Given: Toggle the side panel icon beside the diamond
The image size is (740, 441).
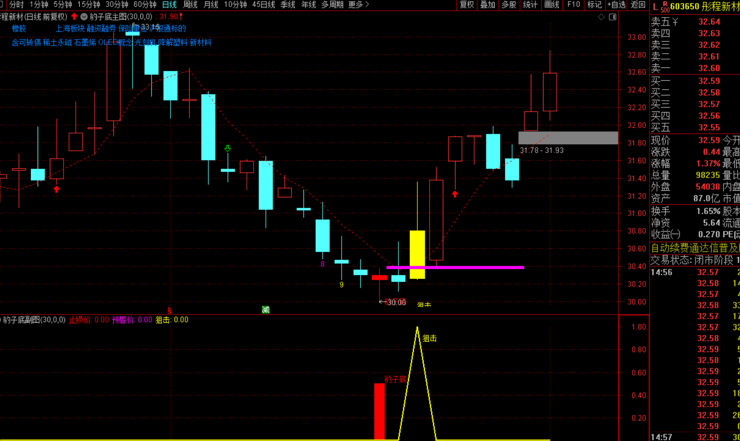Looking at the screenshot, I should click(x=612, y=17).
